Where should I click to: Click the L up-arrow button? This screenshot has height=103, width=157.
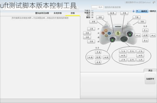tap(145, 30)
